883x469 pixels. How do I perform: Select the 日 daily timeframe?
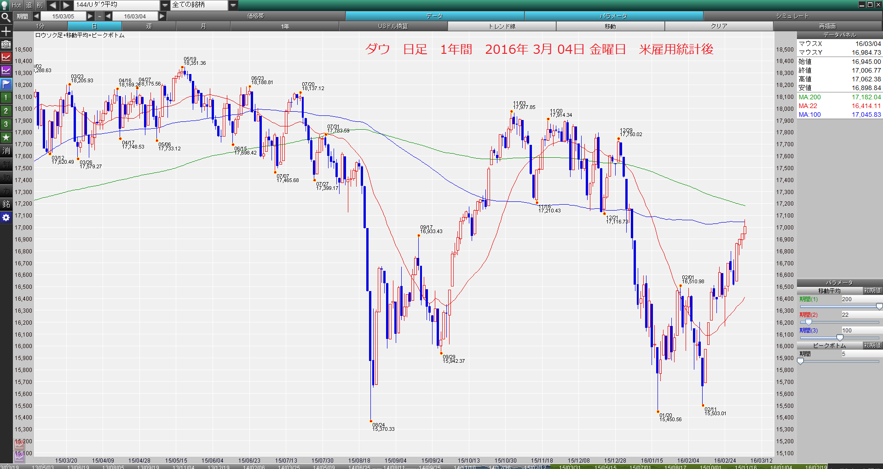tap(95, 26)
